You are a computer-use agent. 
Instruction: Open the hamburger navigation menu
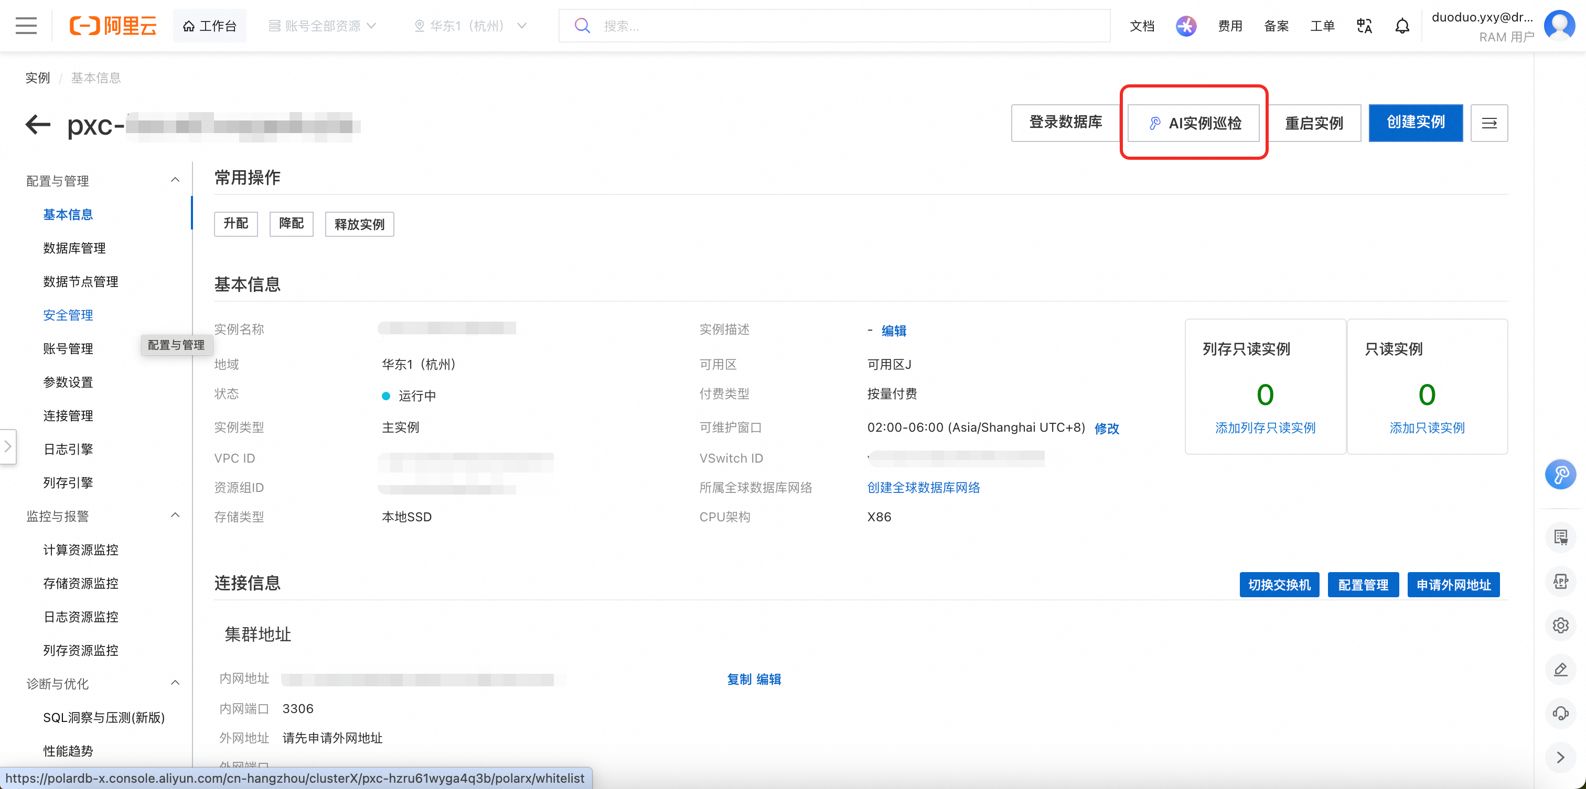tap(26, 26)
